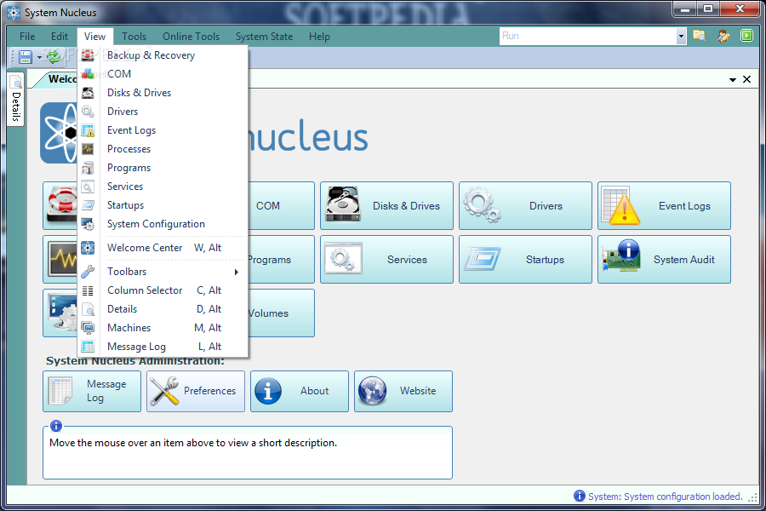Open the File menu
This screenshot has width=766, height=511.
click(27, 37)
